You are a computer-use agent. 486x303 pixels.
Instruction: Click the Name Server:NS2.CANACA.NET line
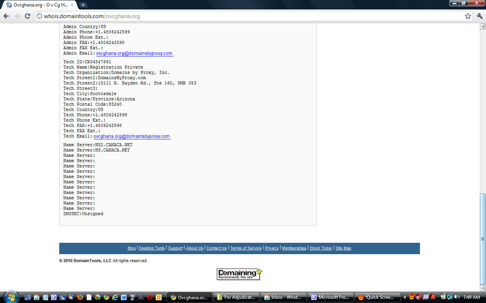98,145
